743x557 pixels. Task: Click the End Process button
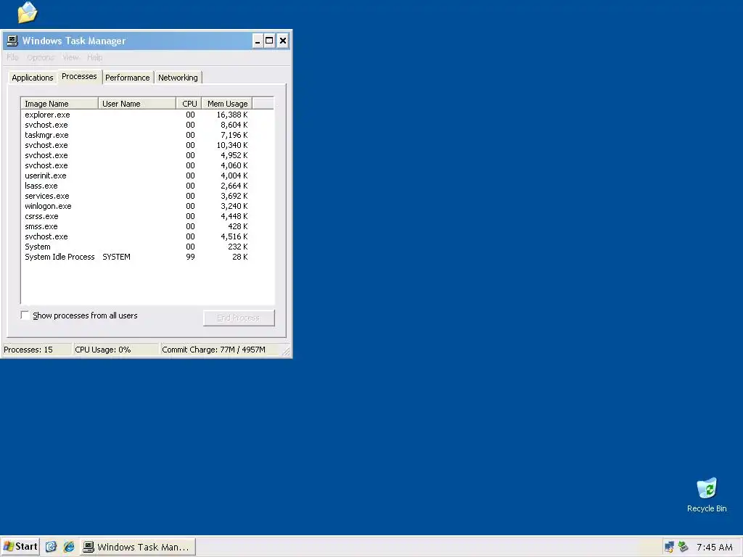[x=239, y=318]
